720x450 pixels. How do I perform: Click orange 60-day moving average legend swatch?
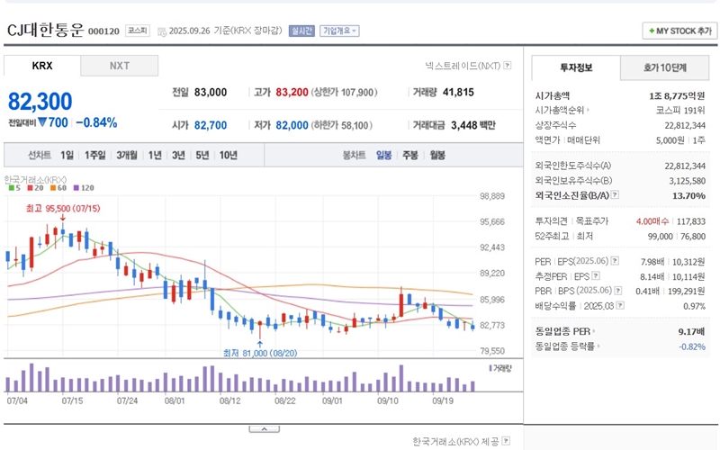(53, 188)
